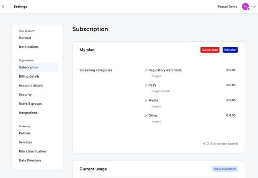Select Subscription in sidebar
This screenshot has height=178, width=258.
[28, 68]
